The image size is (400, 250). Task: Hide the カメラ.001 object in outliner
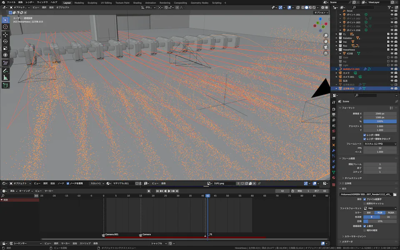(392, 77)
